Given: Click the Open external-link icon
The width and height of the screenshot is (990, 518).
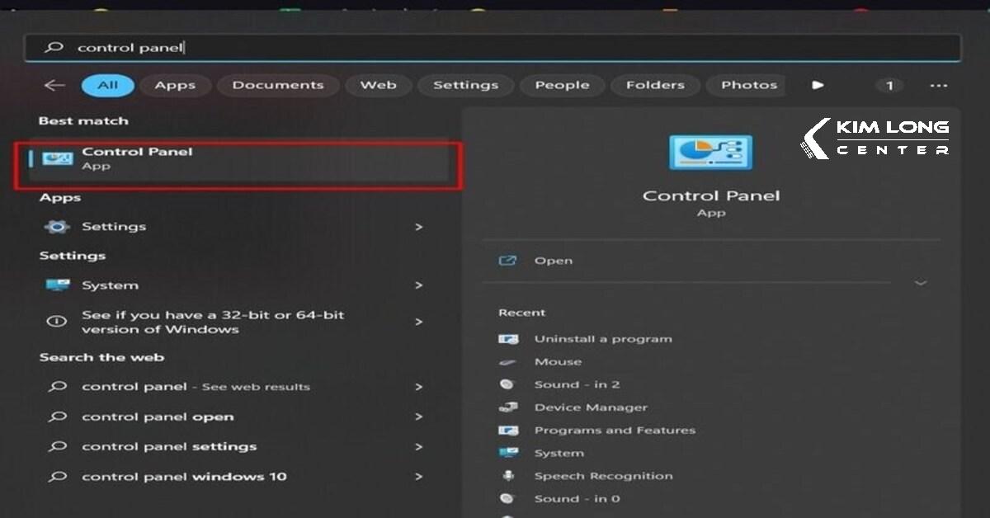Looking at the screenshot, I should [508, 261].
